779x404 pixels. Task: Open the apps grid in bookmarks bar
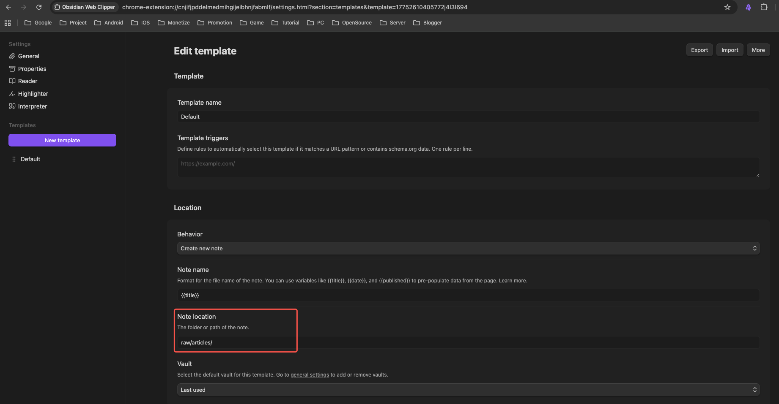click(x=8, y=23)
